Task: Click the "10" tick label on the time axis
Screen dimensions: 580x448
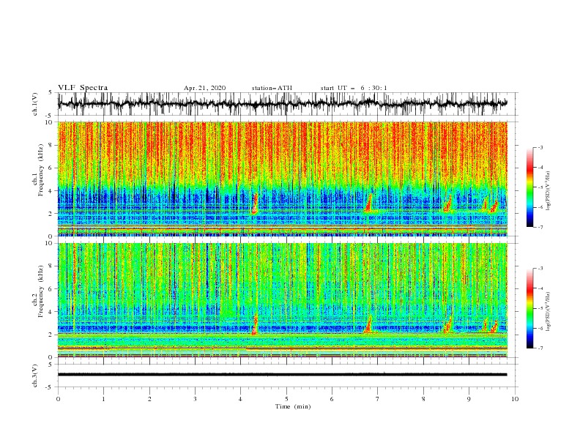Action: [x=515, y=399]
